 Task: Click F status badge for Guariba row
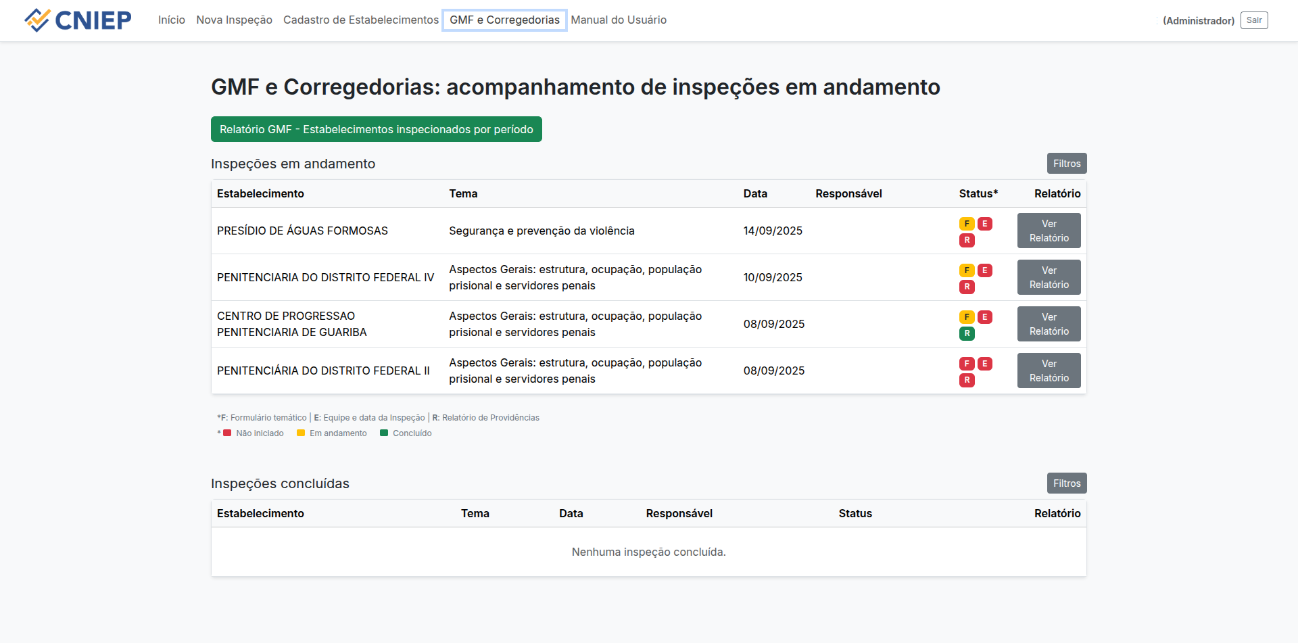[x=967, y=317]
